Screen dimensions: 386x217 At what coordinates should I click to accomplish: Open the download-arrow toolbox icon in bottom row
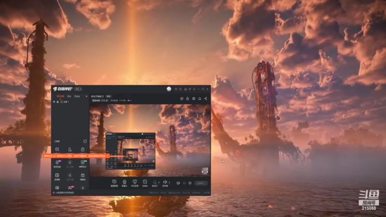83,188
